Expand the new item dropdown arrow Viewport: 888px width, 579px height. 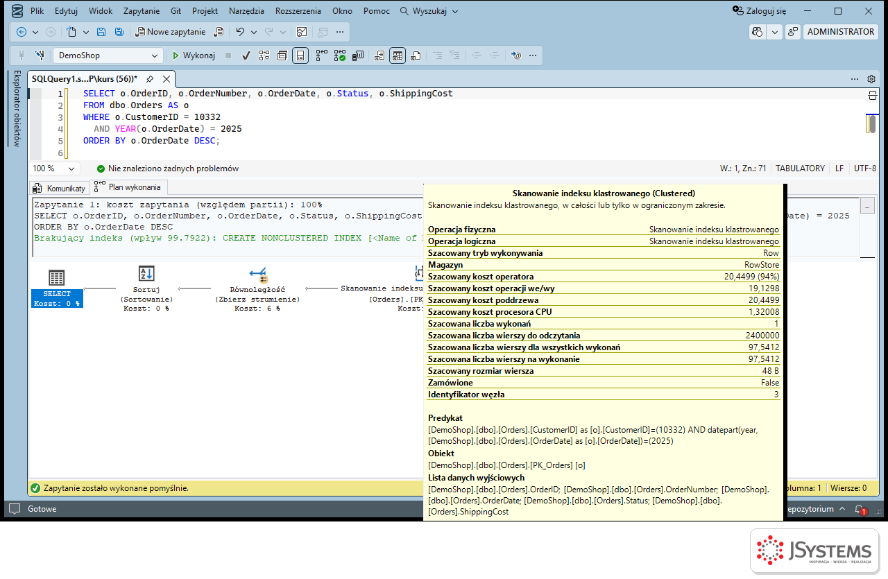tap(86, 32)
